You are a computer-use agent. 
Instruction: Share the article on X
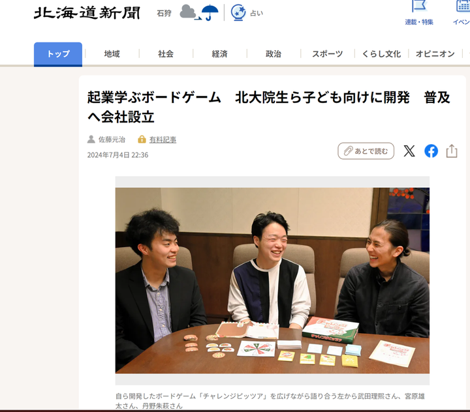(409, 151)
